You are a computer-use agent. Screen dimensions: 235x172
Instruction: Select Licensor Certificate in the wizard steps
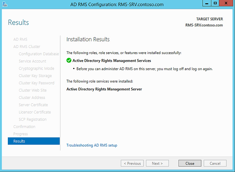coord(35,112)
